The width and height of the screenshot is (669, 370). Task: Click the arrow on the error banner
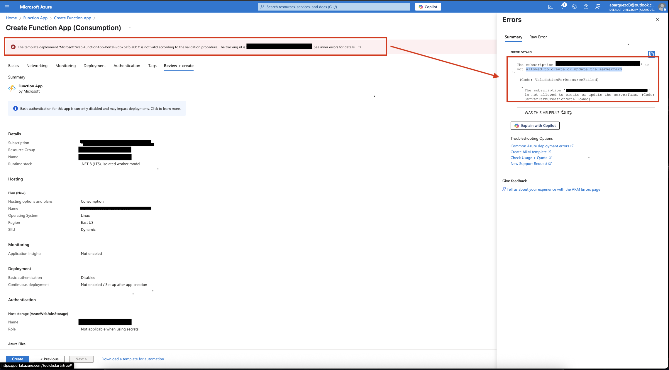coord(360,47)
